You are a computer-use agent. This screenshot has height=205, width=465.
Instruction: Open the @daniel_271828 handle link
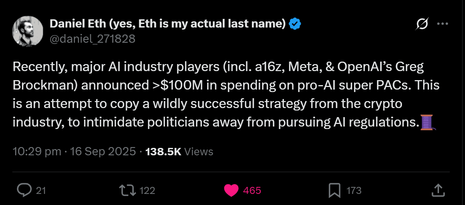coord(92,39)
